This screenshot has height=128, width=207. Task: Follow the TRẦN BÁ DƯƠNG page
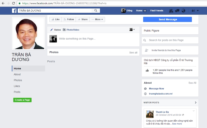(68, 19)
